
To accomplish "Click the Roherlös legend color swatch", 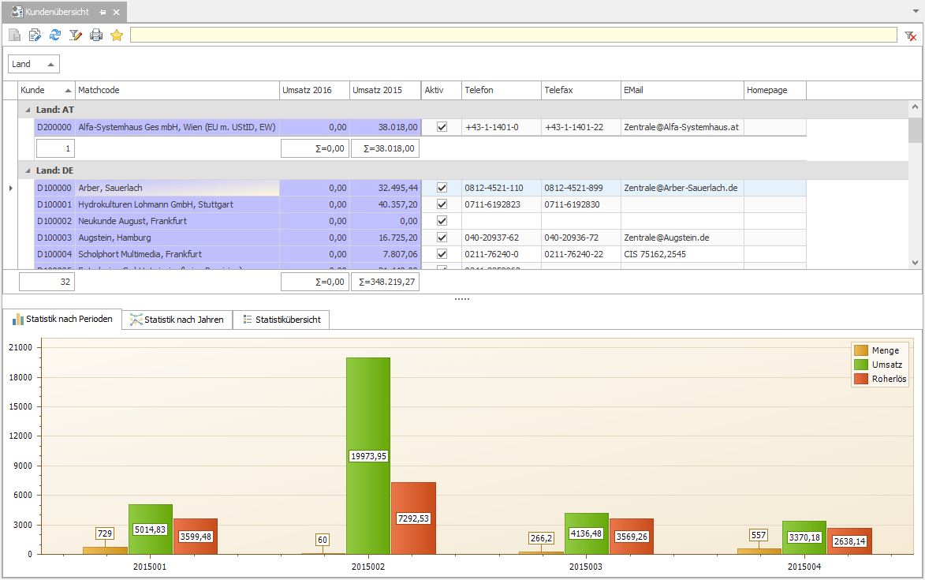I will [861, 379].
